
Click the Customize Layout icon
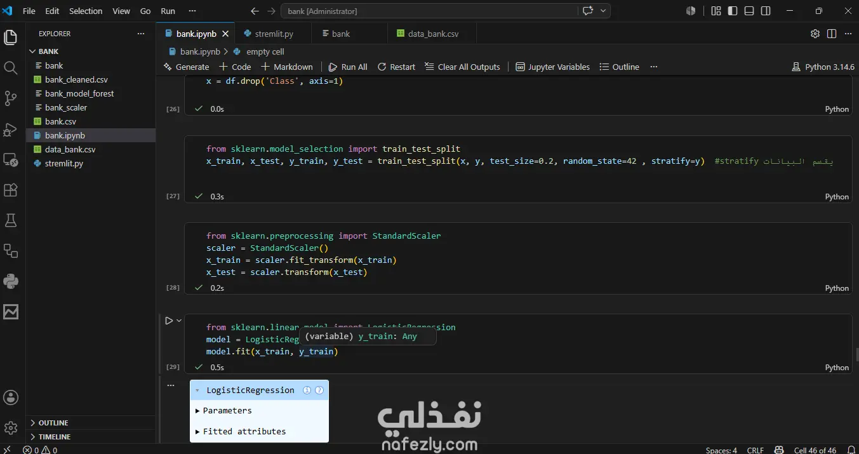716,11
